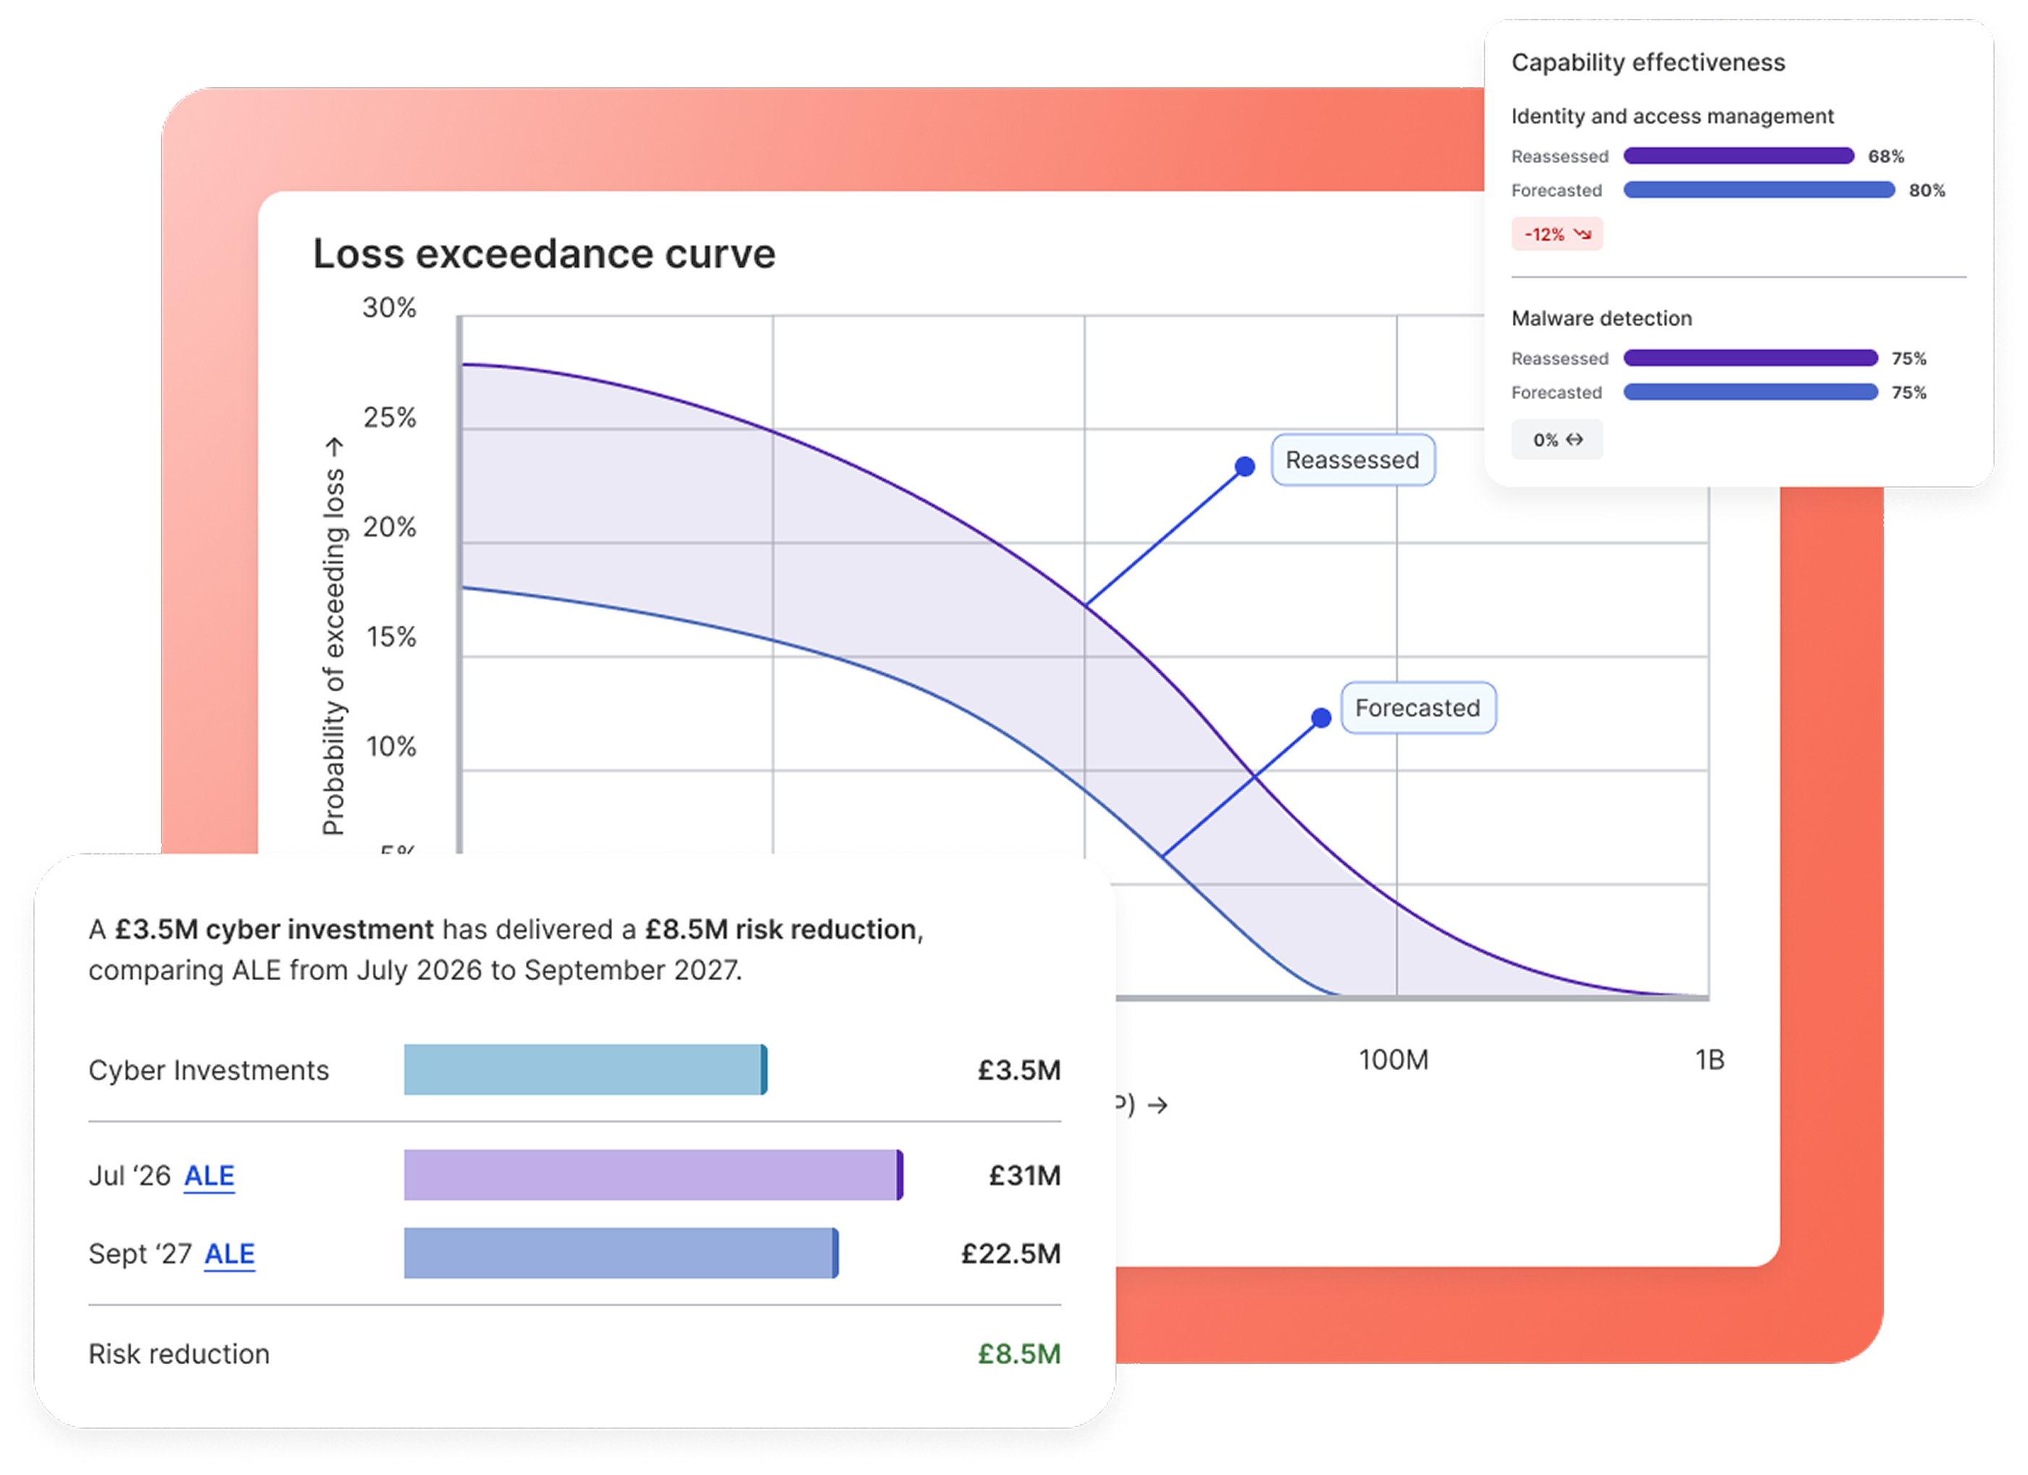The height and width of the screenshot is (1475, 2028).
Task: Click the '100M' x-axis label
Action: tap(1393, 1060)
